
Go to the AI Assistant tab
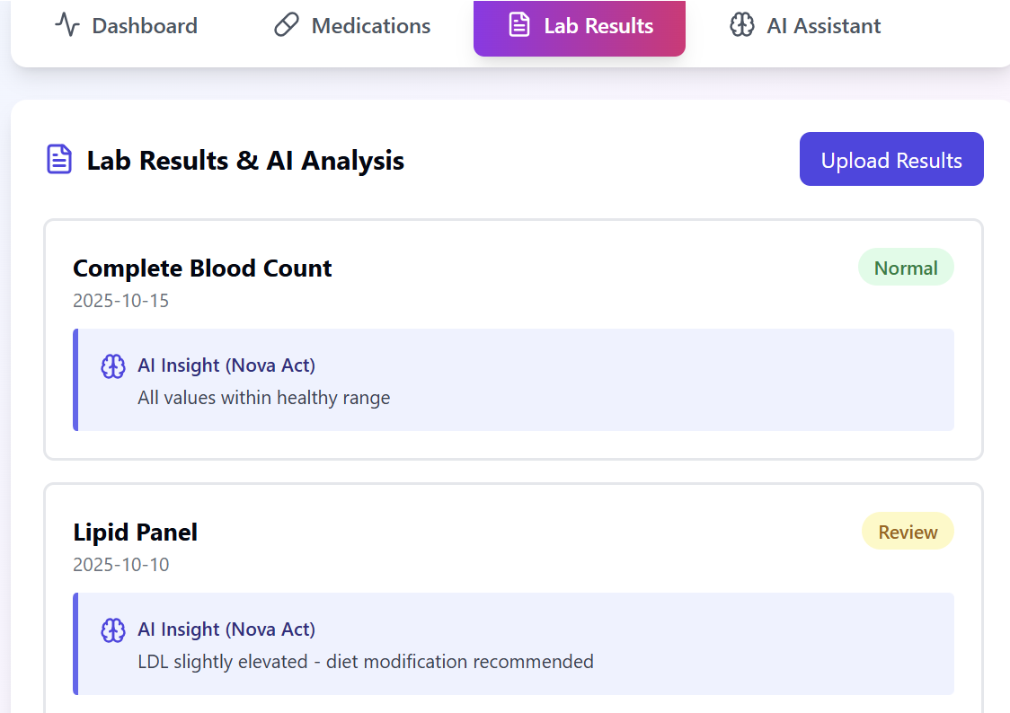click(823, 26)
